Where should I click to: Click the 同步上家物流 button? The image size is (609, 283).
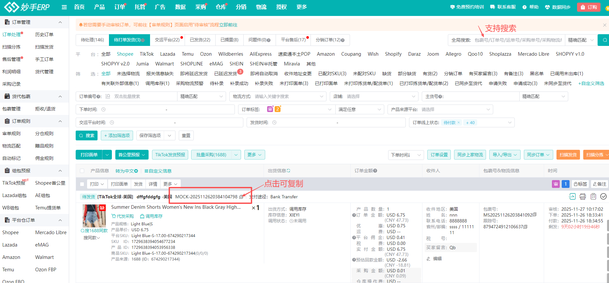[x=470, y=155]
